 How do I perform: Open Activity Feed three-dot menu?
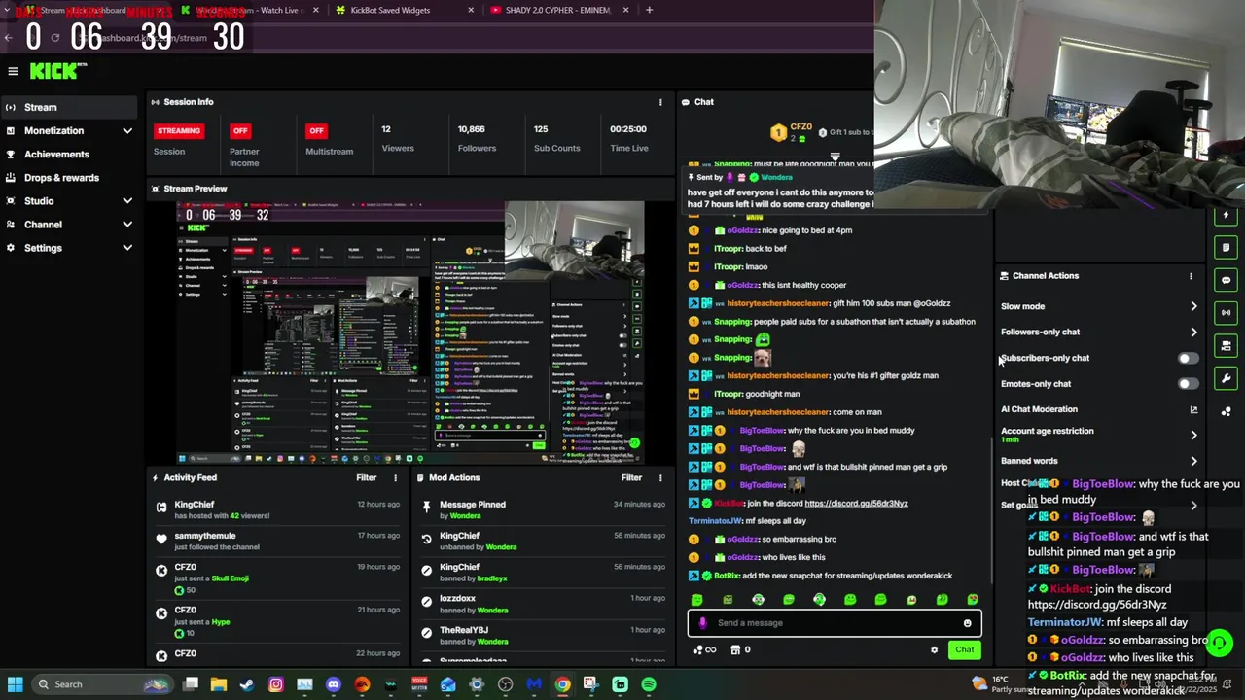click(x=395, y=477)
